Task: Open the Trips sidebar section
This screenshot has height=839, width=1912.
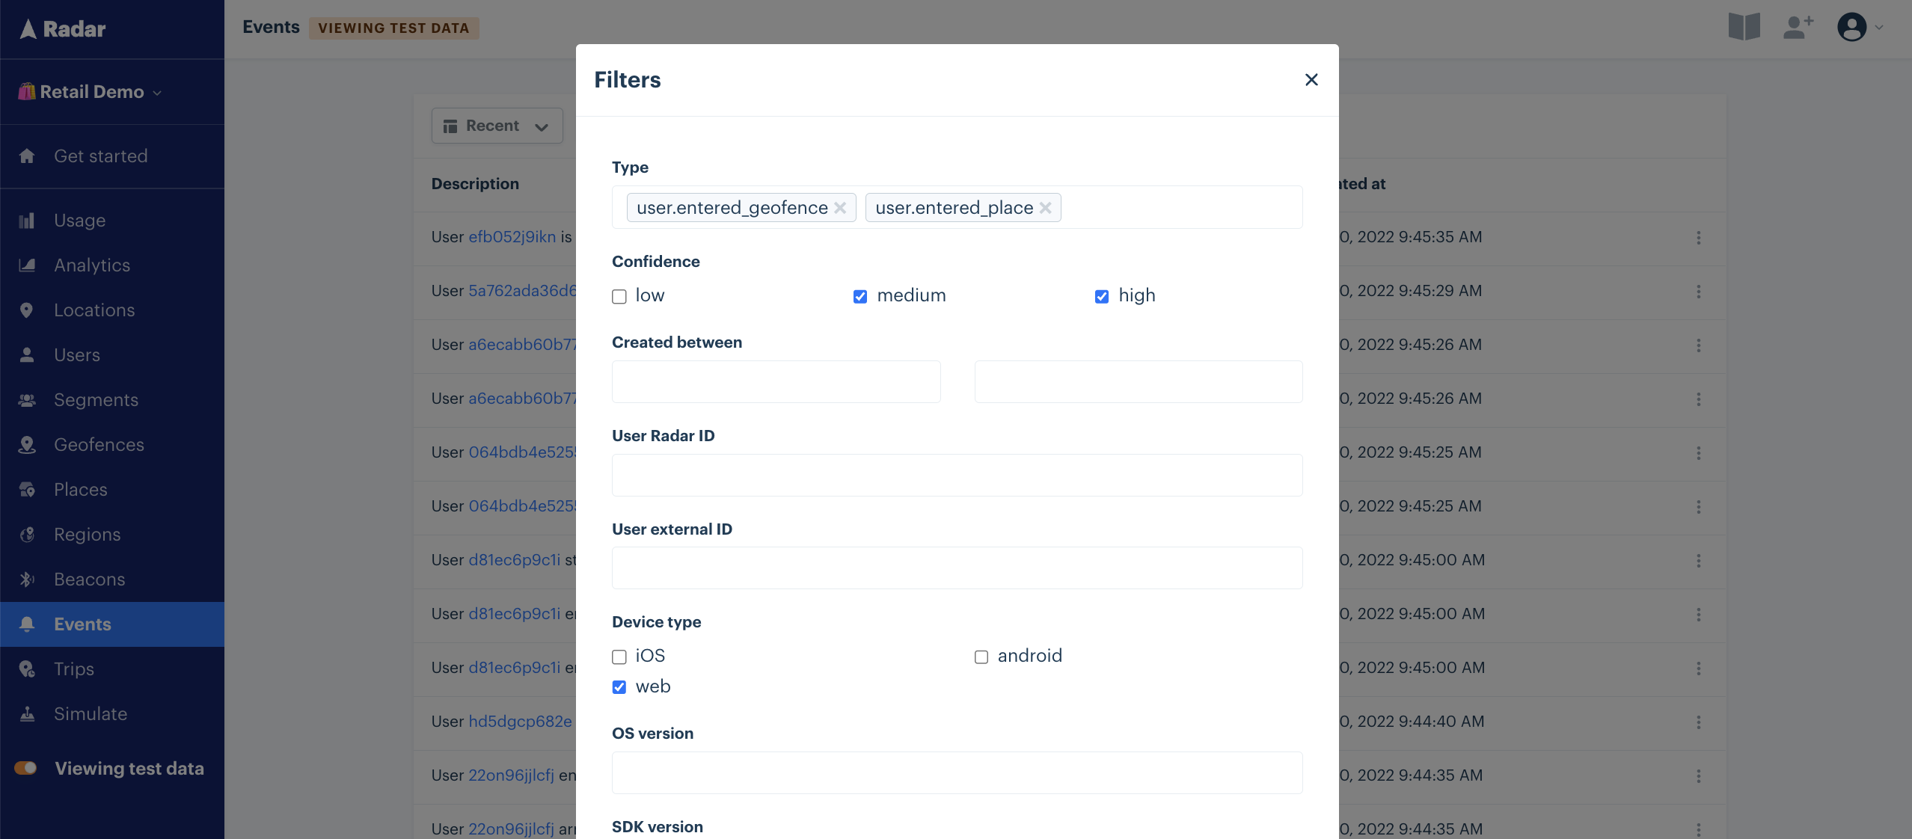Action: [x=74, y=669]
